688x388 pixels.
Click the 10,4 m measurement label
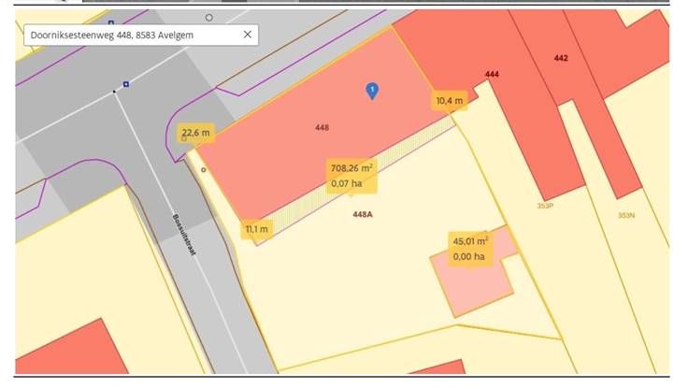pyautogui.click(x=450, y=101)
